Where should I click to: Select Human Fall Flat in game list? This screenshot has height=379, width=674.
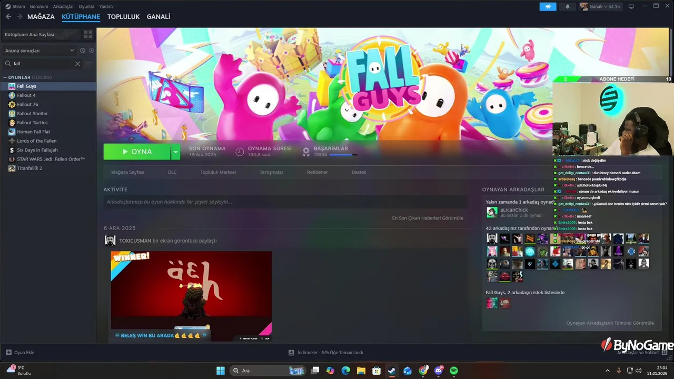(x=48, y=132)
